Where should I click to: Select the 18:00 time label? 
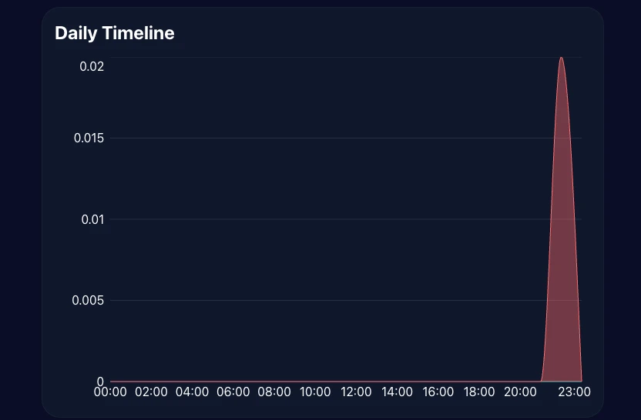[479, 392]
